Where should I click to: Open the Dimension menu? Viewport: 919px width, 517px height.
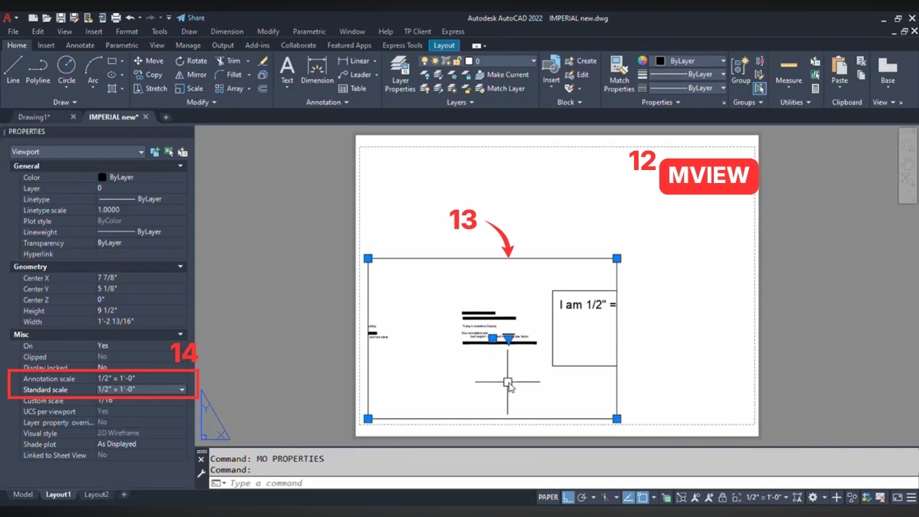tap(227, 31)
